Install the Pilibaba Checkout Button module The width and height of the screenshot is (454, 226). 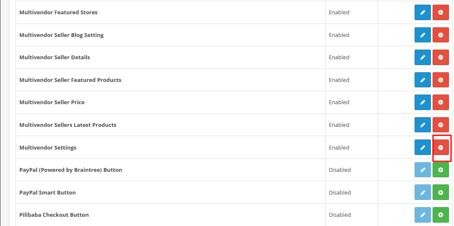click(x=441, y=215)
